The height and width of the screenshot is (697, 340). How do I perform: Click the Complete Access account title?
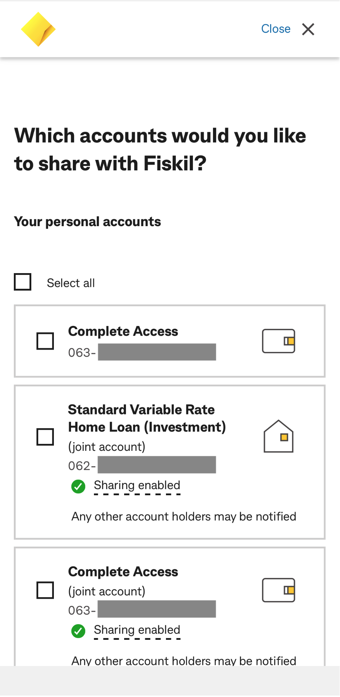123,331
